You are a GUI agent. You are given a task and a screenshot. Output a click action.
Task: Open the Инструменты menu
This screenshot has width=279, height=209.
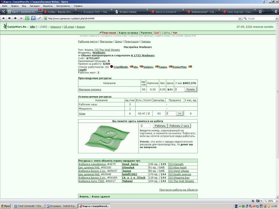[63, 6]
